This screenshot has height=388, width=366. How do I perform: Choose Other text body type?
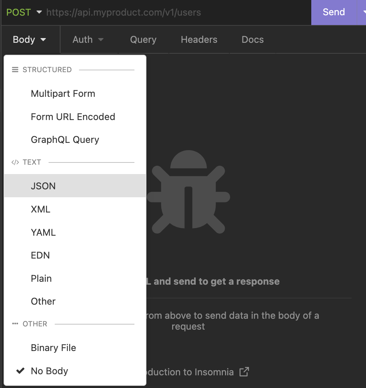click(x=75, y=301)
